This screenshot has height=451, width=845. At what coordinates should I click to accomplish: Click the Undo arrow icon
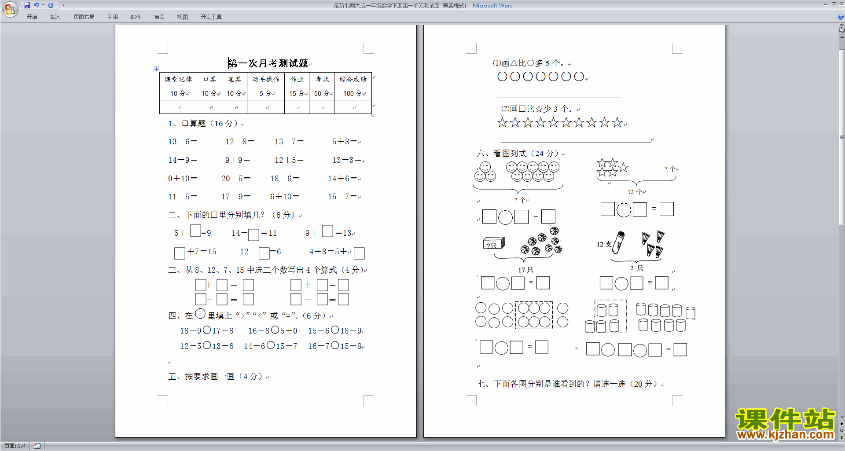[37, 5]
